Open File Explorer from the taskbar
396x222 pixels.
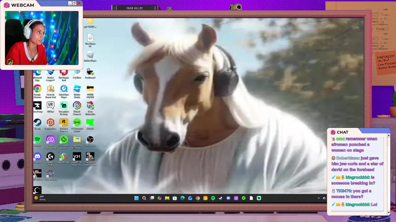[x=167, y=198]
